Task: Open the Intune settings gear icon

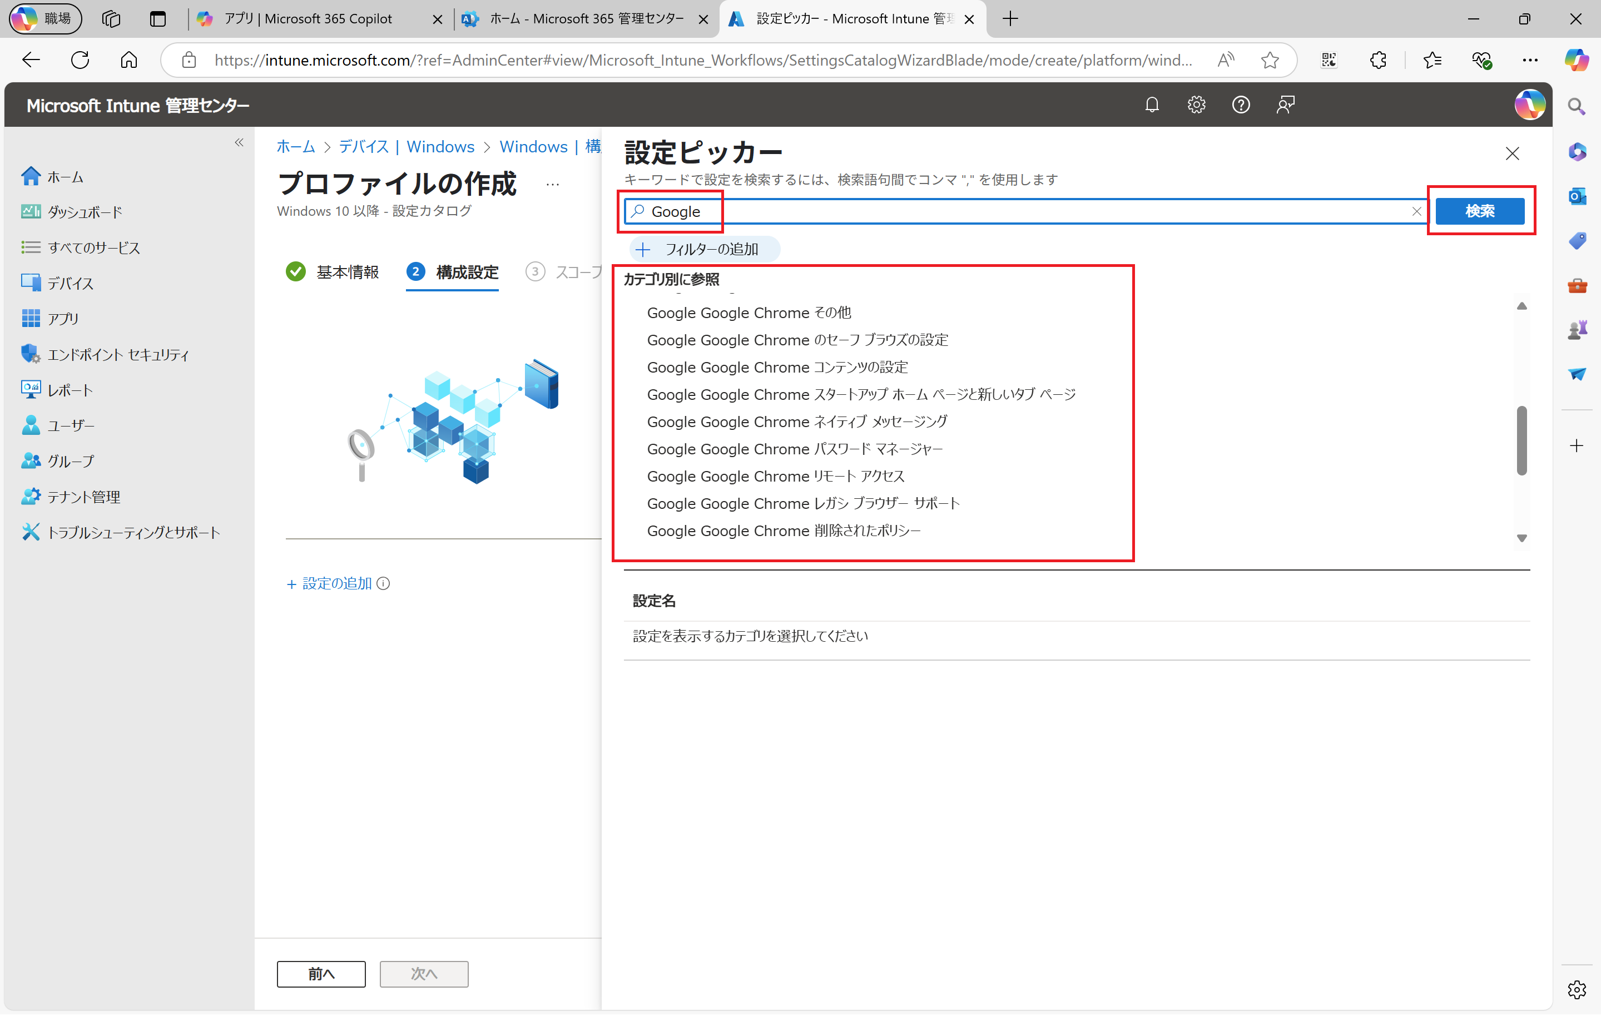Action: [1196, 105]
